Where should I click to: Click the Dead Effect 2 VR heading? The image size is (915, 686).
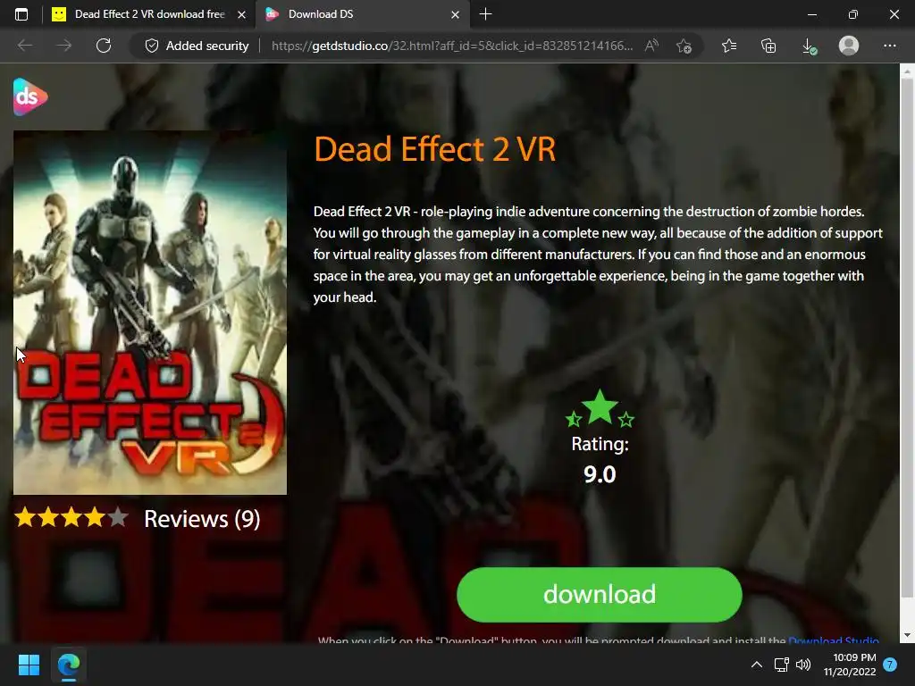pyautogui.click(x=435, y=149)
